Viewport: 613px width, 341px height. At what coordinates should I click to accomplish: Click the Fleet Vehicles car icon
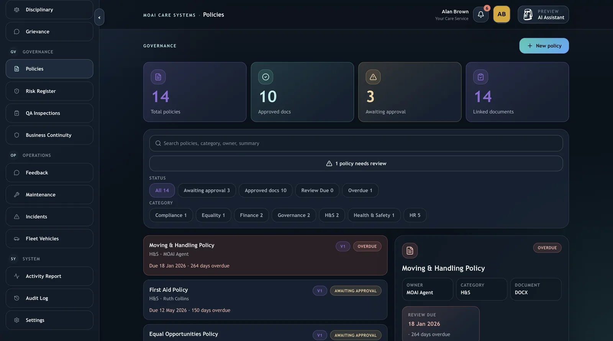16,239
